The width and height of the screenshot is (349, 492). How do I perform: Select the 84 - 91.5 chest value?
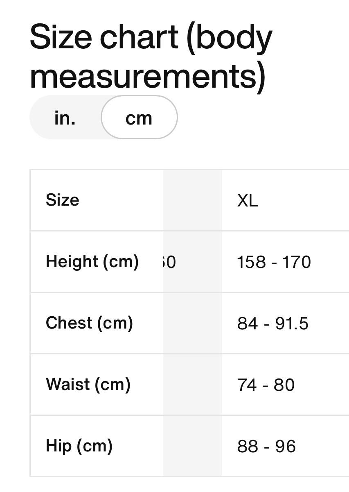tap(272, 324)
